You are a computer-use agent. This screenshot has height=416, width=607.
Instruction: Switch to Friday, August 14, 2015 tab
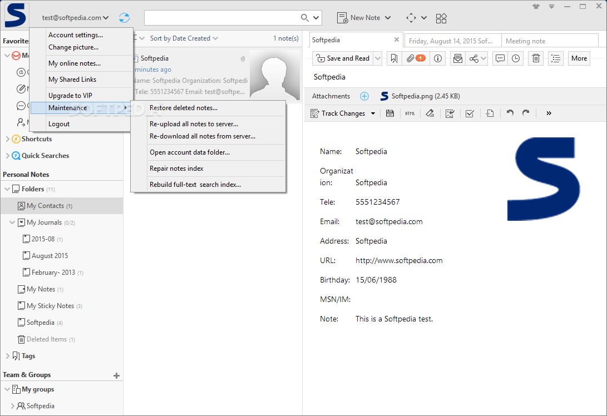452,41
